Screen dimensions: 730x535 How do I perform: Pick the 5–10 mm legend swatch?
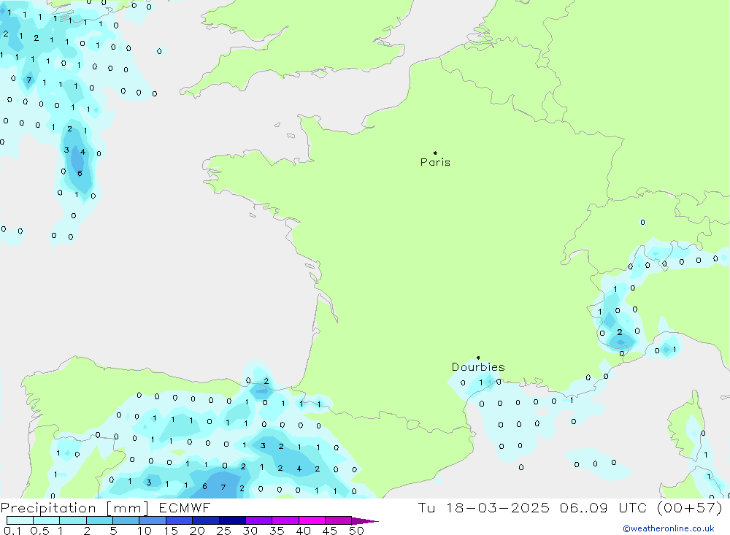click(x=126, y=520)
